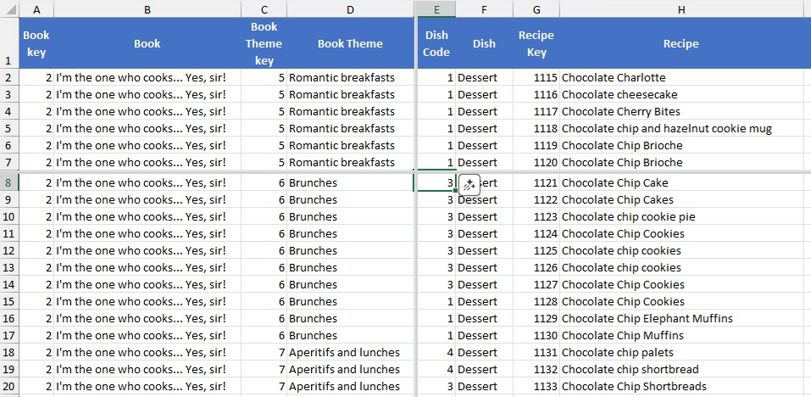Click the sparkle suggestion icon beside cell E8

(469, 184)
